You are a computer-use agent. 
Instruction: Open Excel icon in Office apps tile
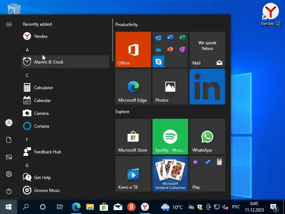[182, 38]
